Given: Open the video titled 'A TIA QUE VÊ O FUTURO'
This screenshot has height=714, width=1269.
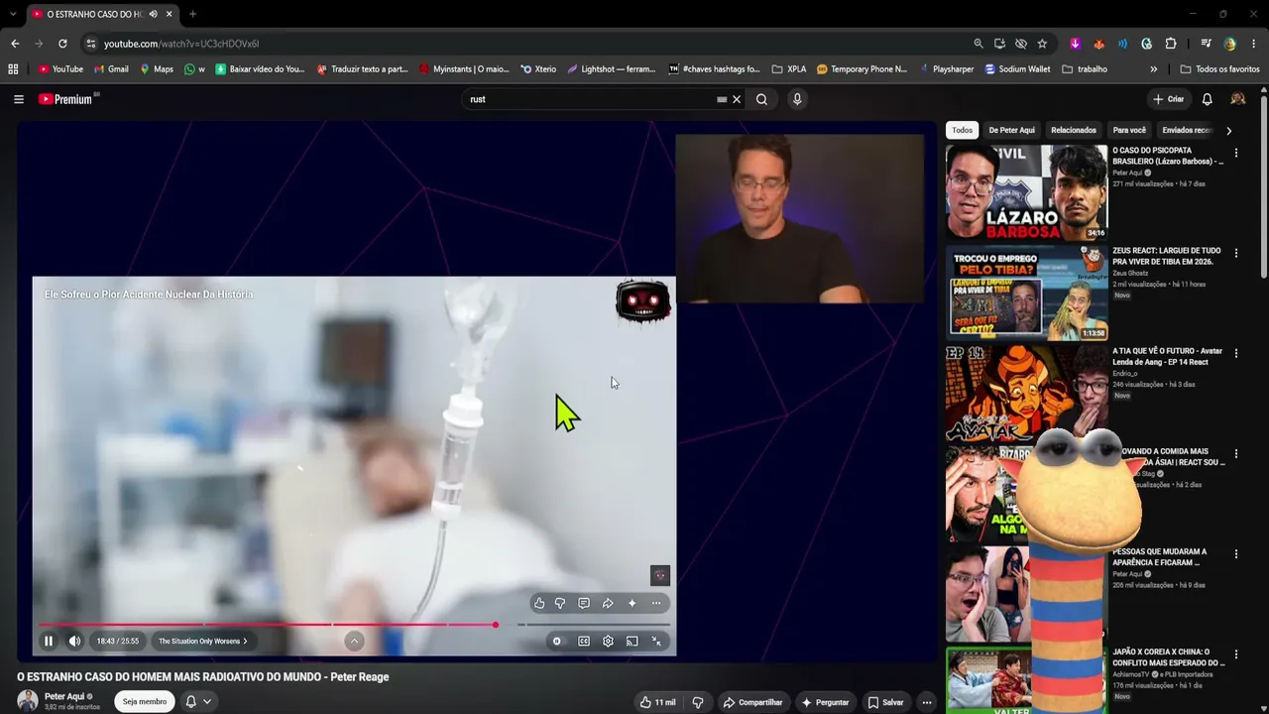Looking at the screenshot, I should click(1167, 356).
